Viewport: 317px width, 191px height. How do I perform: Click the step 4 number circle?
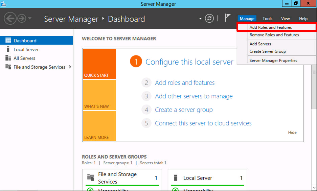[146, 110]
